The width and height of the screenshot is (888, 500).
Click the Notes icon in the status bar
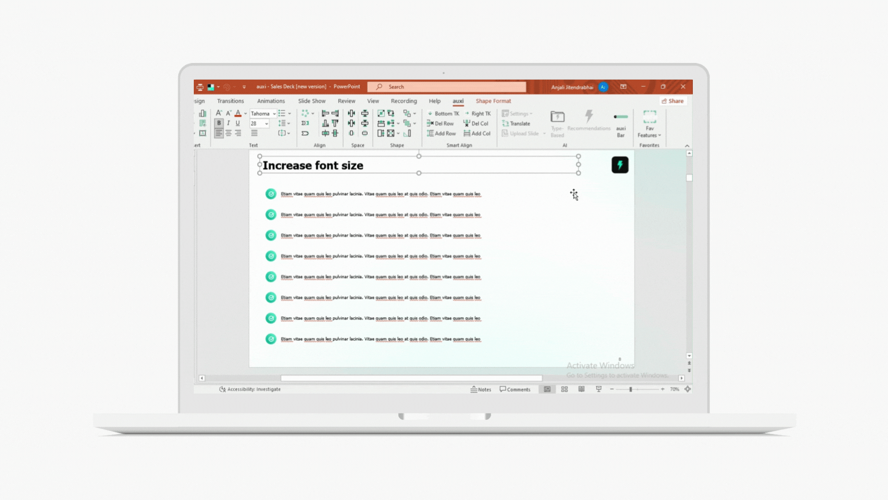tap(481, 389)
